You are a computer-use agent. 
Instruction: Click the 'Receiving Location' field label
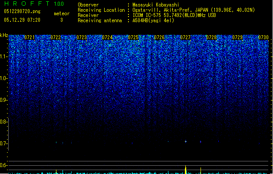101,10
